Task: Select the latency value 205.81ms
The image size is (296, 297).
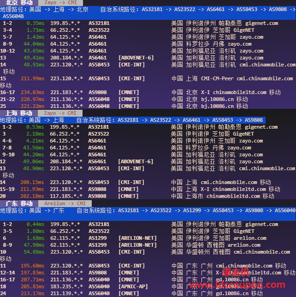Action: coord(33,286)
